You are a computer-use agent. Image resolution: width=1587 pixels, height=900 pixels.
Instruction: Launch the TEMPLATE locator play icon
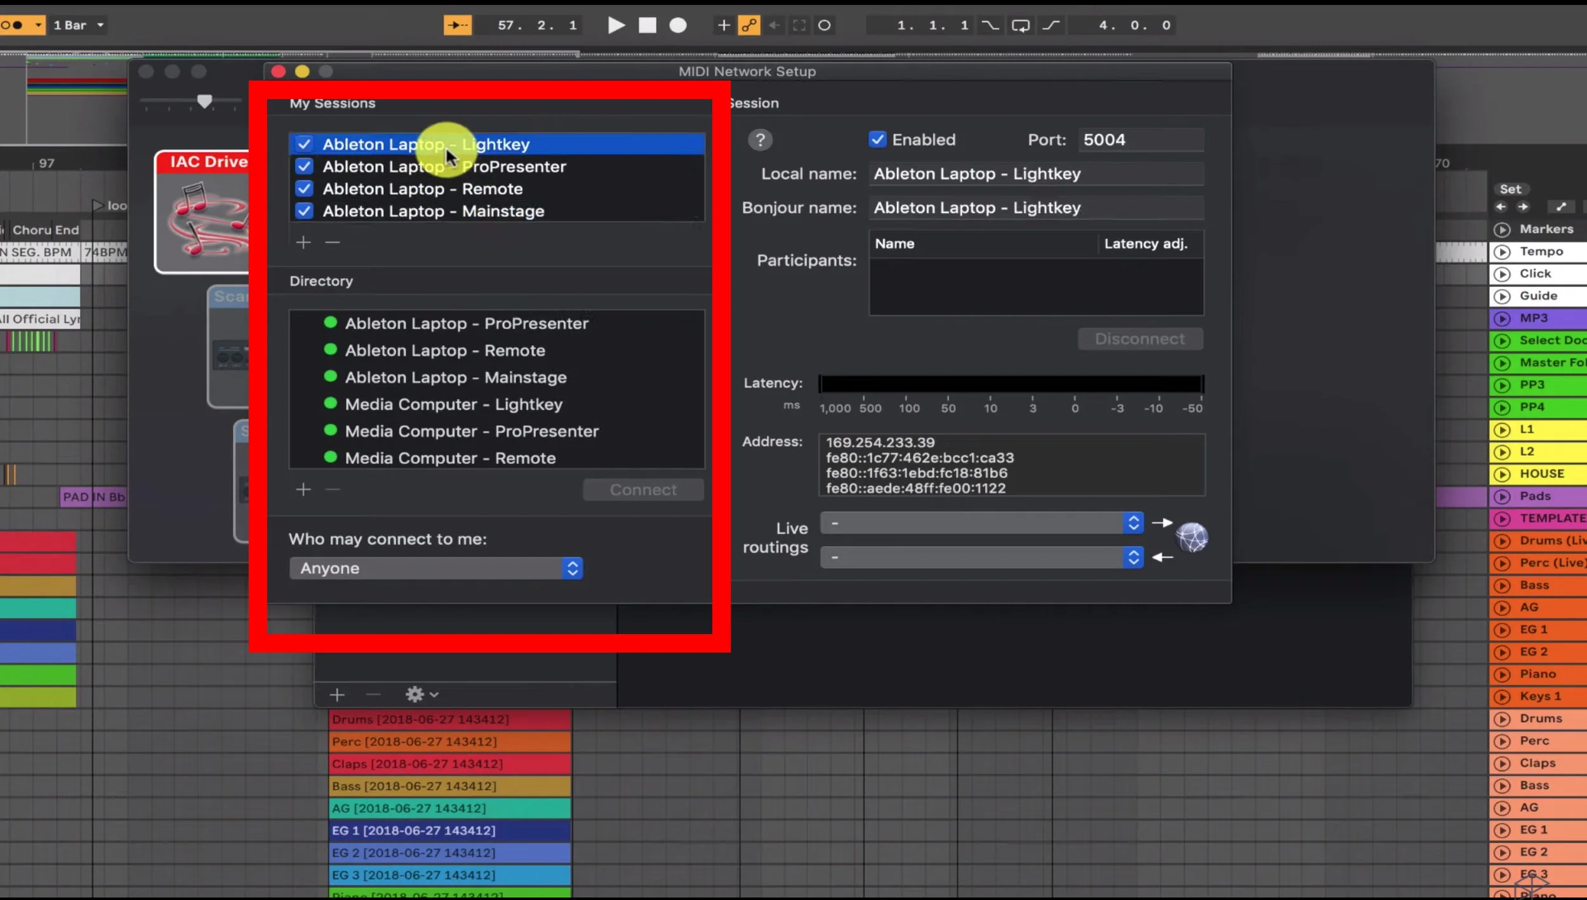tap(1502, 518)
